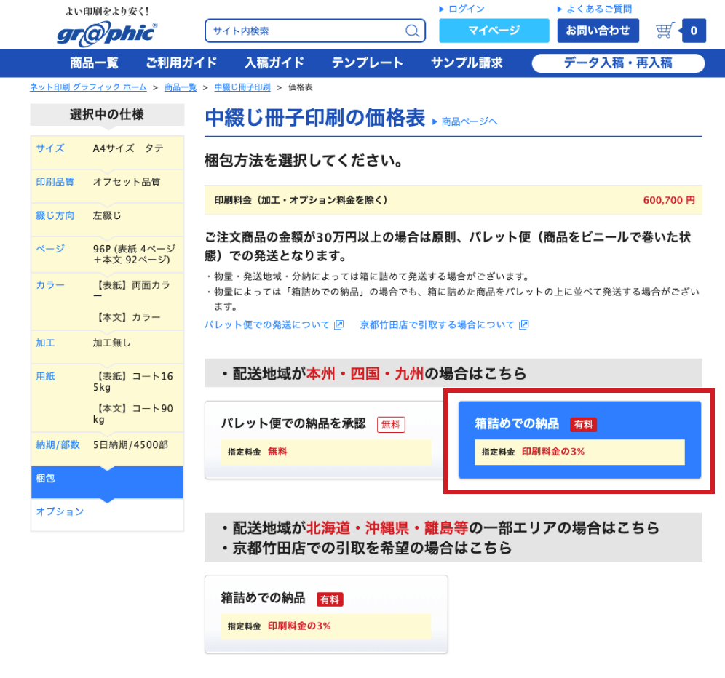The height and width of the screenshot is (678, 725).
Task: Select 箱詰めでの納品 for 本州・四国・九州
Action: point(579,439)
